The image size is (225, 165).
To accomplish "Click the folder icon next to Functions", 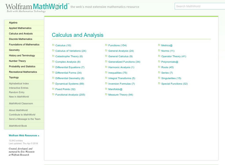I will click(106, 45).
